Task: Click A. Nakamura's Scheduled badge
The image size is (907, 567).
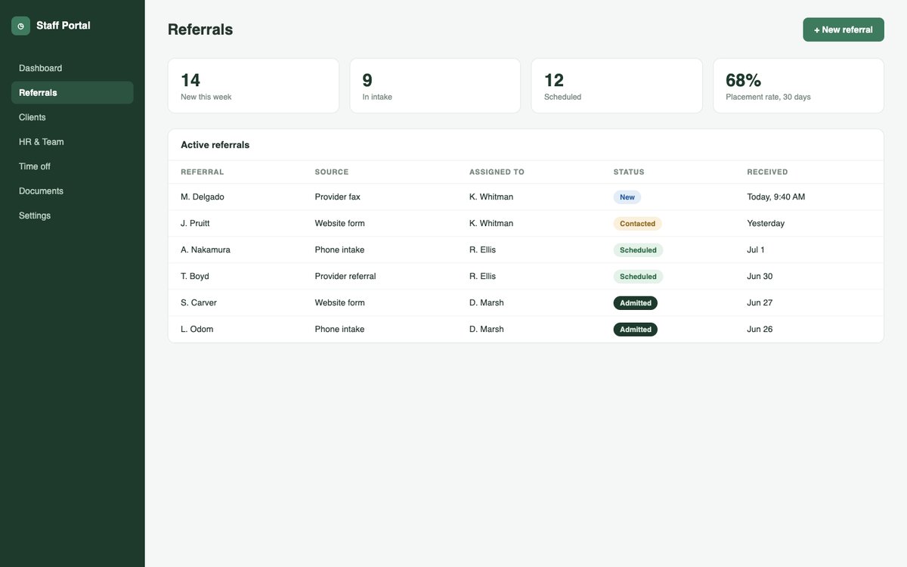Action: click(639, 250)
